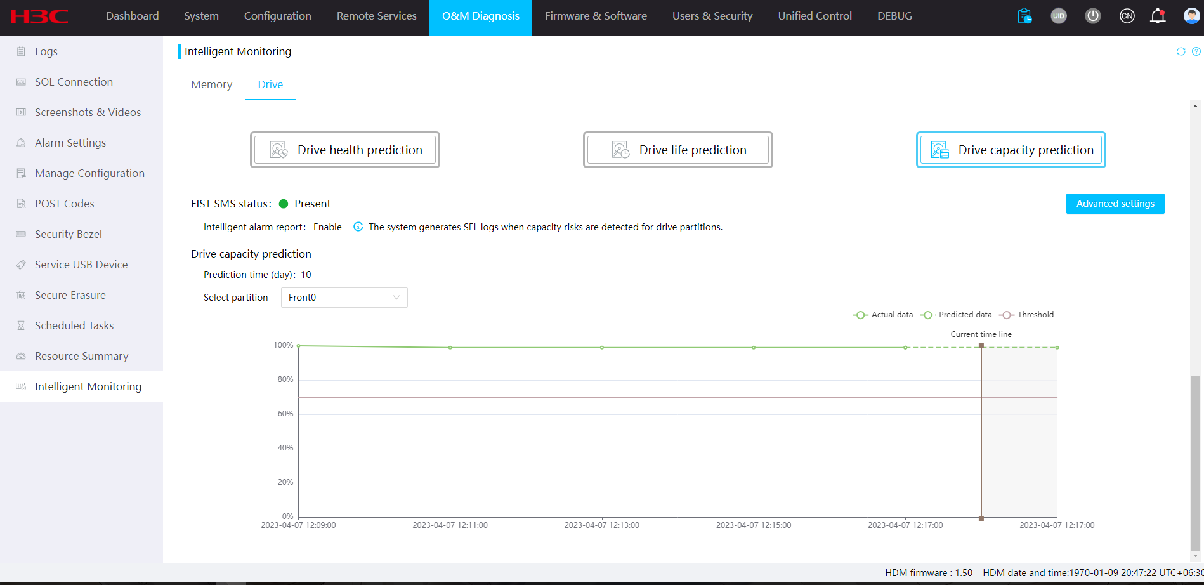The width and height of the screenshot is (1204, 585).
Task: Toggle the UID LED icon
Action: [1059, 16]
